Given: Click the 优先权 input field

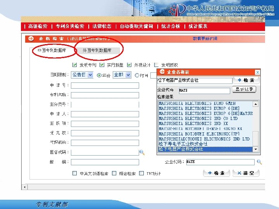Looking at the screenshot, I should (105, 133).
